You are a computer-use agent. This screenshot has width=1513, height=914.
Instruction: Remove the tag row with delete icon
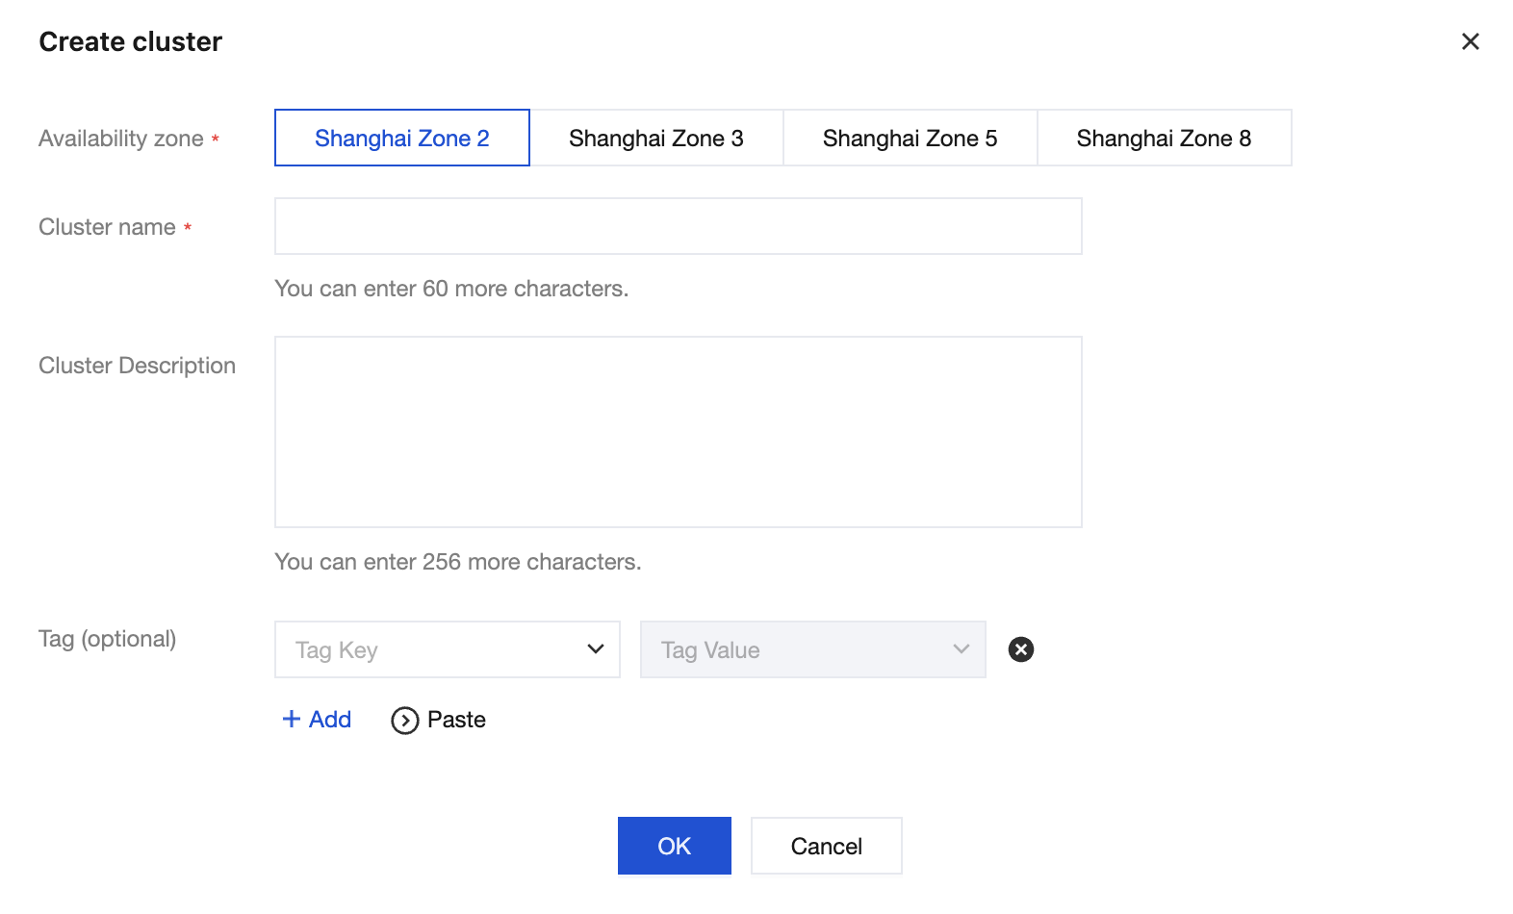(x=1020, y=649)
